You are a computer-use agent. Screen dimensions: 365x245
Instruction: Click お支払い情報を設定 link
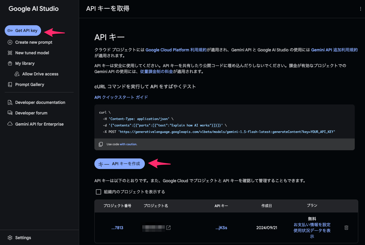312,225
